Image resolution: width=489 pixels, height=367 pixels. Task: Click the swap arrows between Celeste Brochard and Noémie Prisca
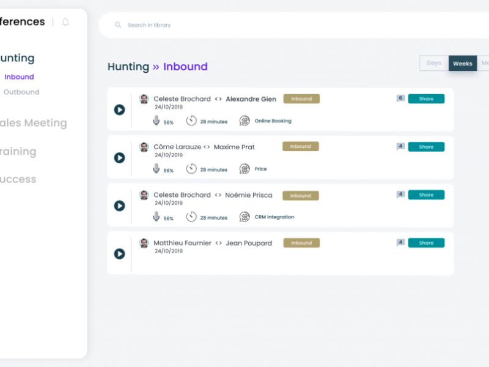pyautogui.click(x=218, y=195)
